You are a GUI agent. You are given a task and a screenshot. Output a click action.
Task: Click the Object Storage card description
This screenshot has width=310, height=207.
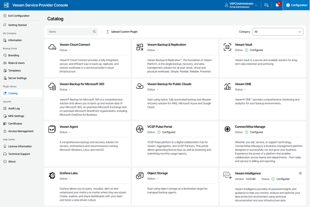[x=177, y=190]
